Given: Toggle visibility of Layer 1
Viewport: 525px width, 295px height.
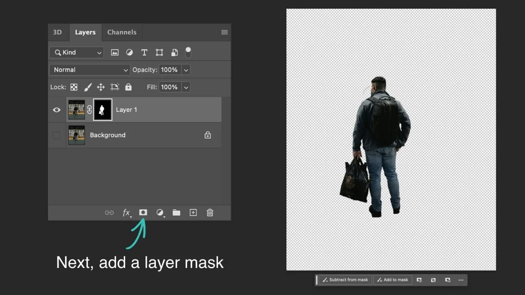Looking at the screenshot, I should tap(57, 109).
